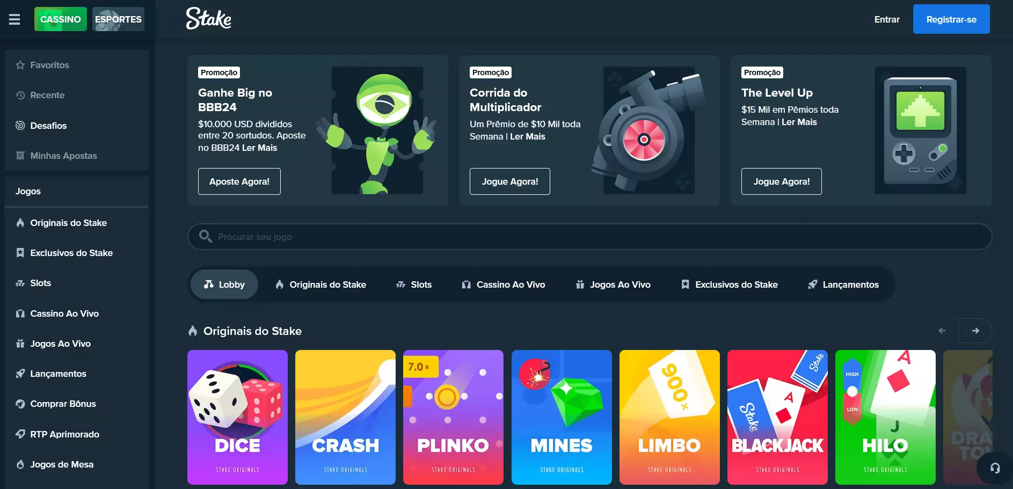Click the Favoritos star icon
The image size is (1013, 489).
[20, 65]
